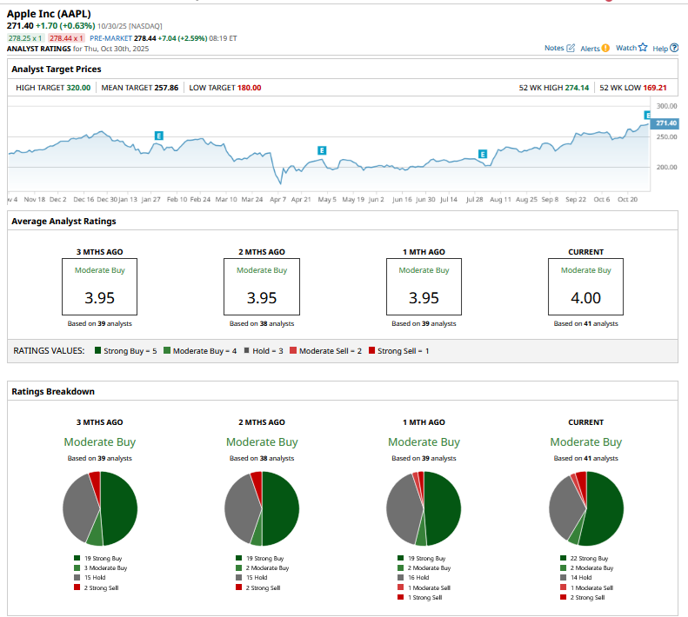The width and height of the screenshot is (688, 617).
Task: Select the 2 MTHS AGO 3.95 rating box
Action: tap(262, 287)
